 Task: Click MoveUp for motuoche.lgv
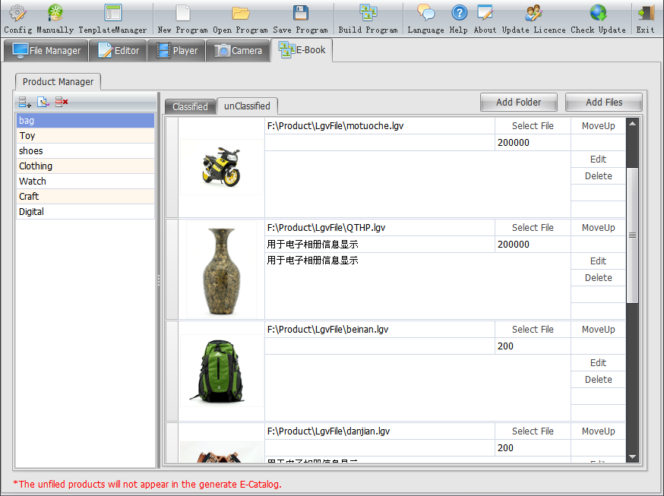599,125
